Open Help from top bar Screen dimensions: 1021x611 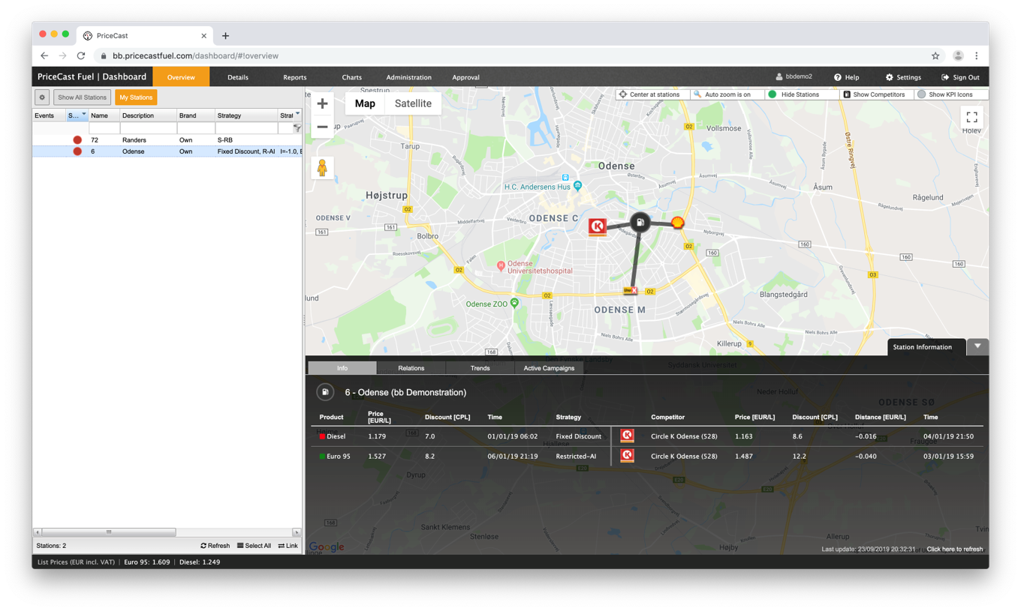(x=846, y=77)
